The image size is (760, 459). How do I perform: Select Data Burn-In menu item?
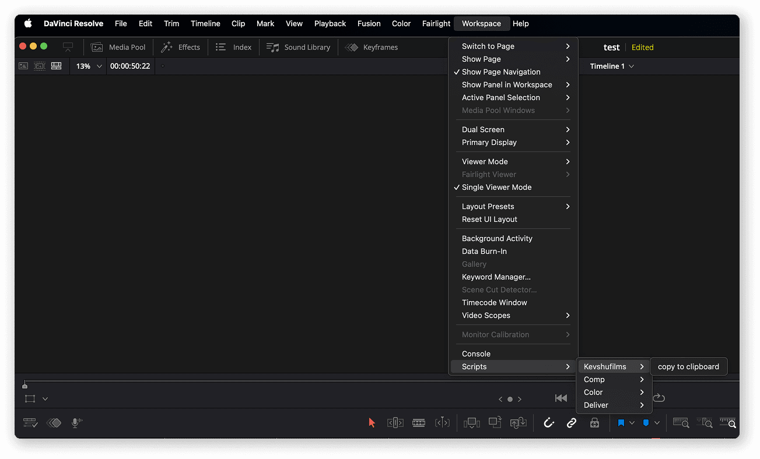[x=513, y=251]
